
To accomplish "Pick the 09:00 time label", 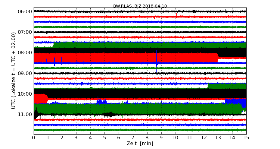I will pyautogui.click(x=25, y=73).
